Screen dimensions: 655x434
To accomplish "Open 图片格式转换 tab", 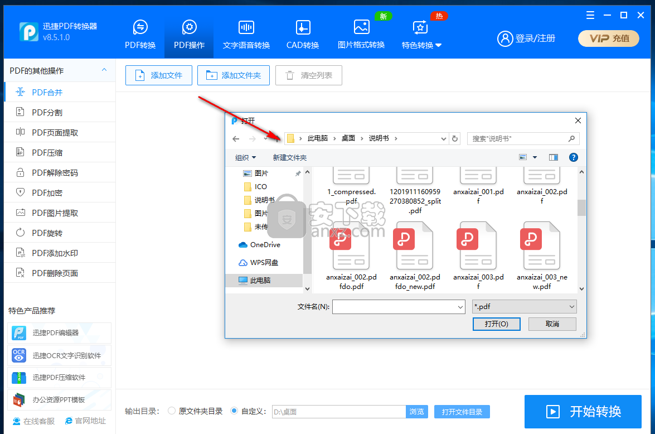I will (361, 34).
